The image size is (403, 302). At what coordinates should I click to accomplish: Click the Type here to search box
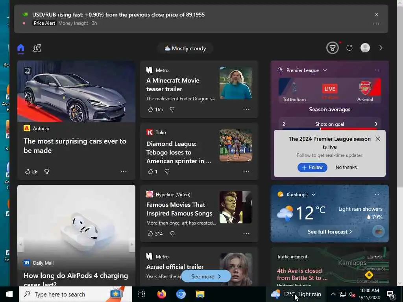pyautogui.click(x=75, y=294)
